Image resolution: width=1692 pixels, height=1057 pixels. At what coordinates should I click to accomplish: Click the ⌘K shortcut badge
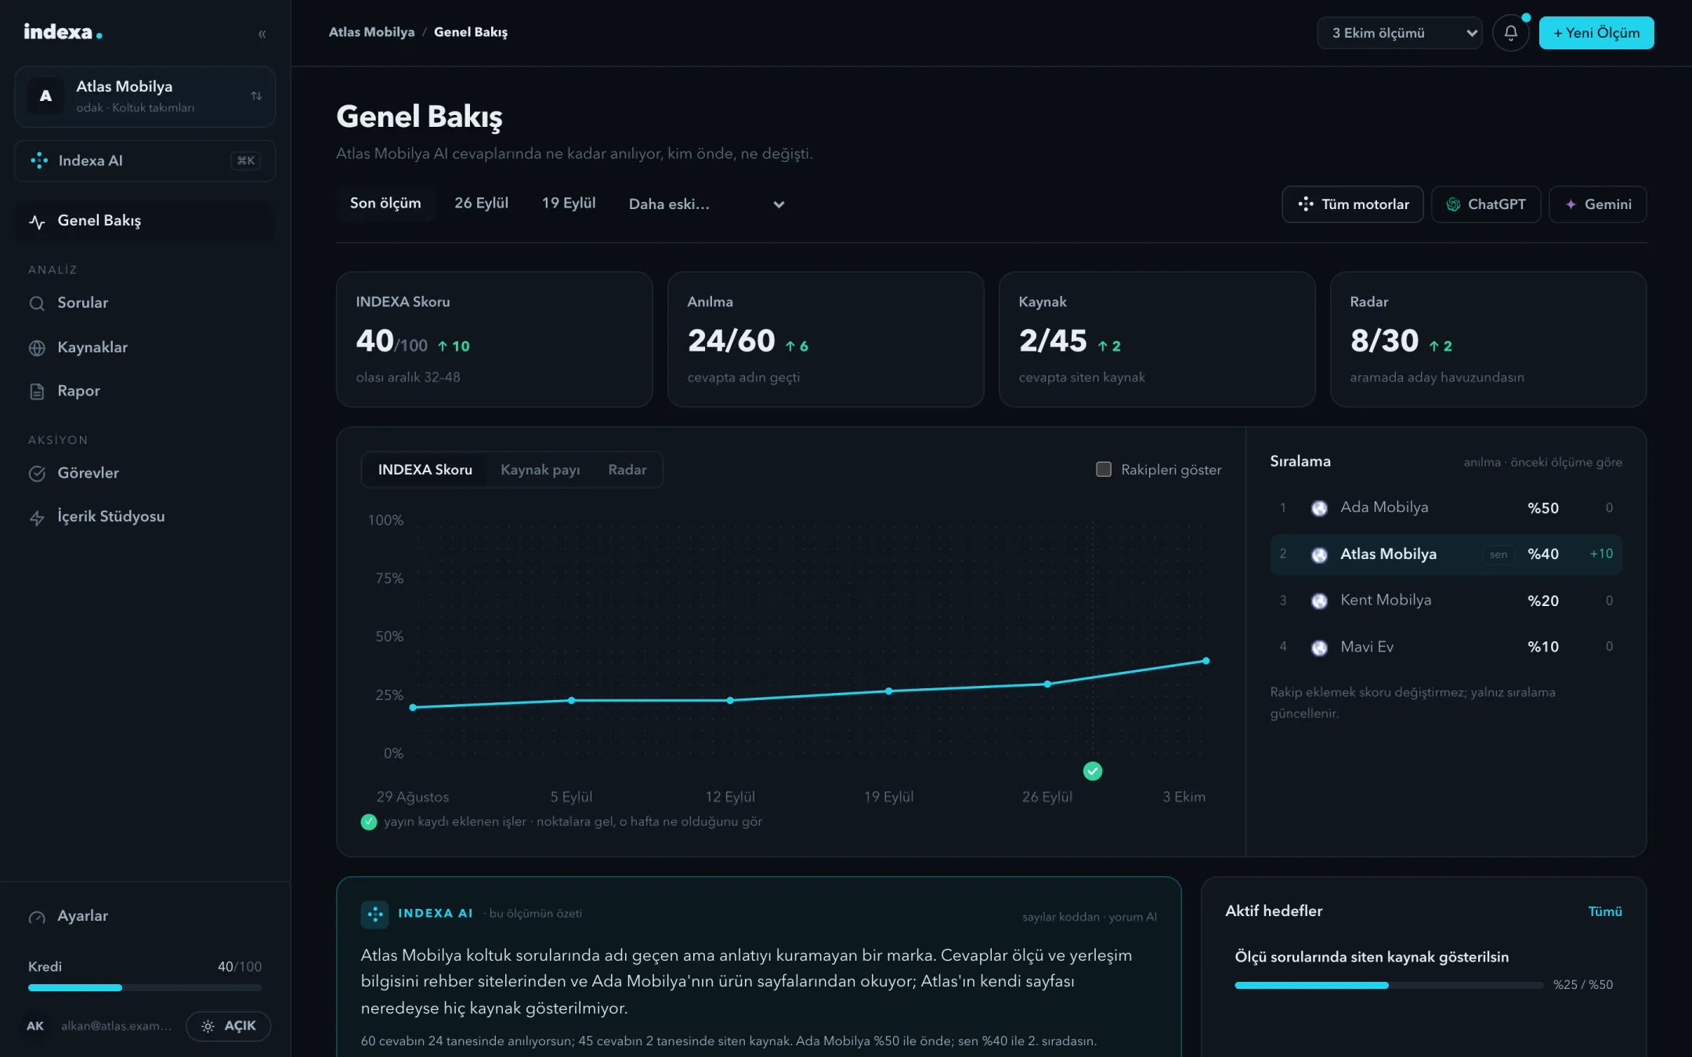click(x=246, y=161)
